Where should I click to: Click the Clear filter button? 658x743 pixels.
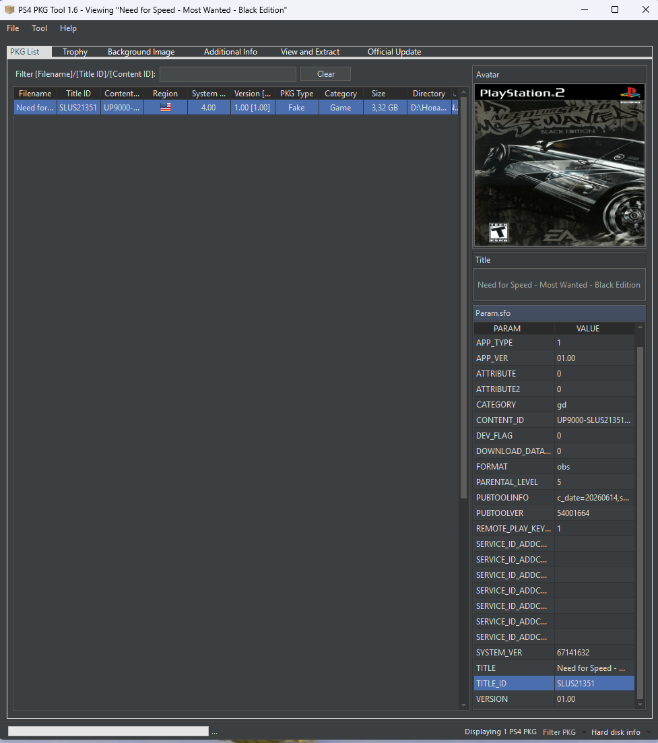(x=325, y=74)
